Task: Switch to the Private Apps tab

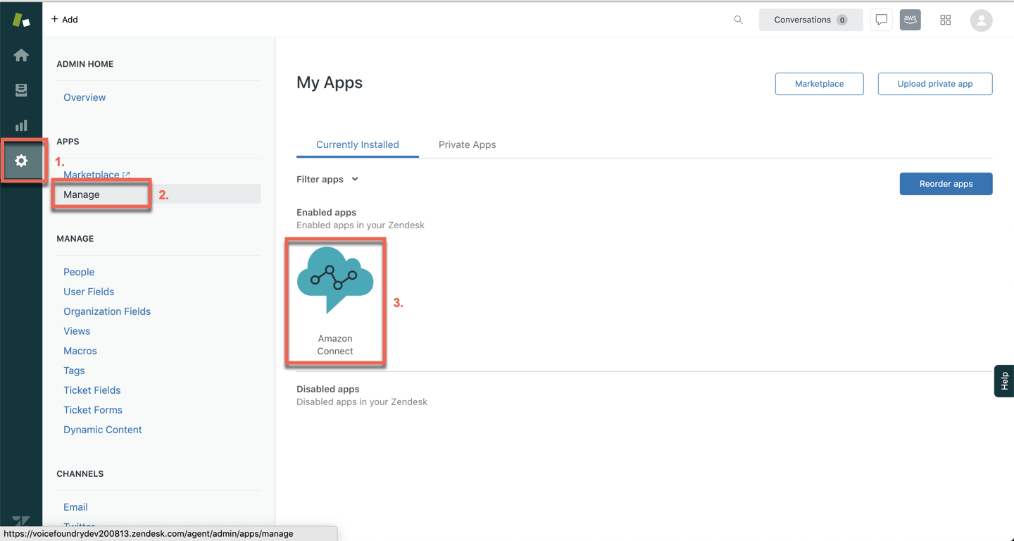Action: [467, 144]
